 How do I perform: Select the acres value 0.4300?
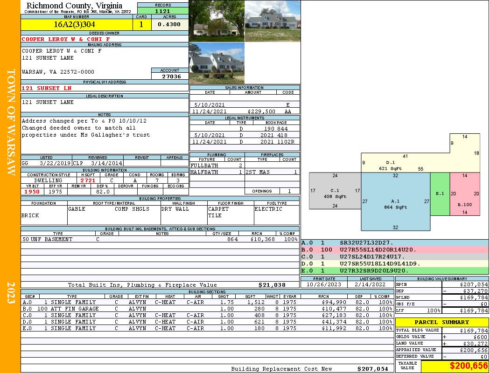click(x=170, y=25)
